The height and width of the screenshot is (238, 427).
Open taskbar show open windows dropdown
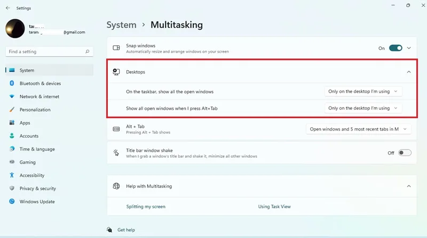click(x=363, y=92)
